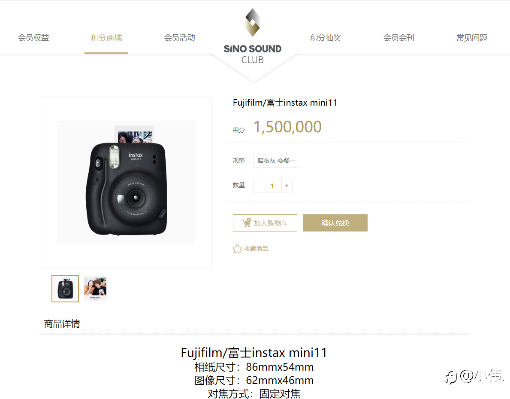This screenshot has height=399, width=510.
Task: Click the quantity input field
Action: [x=272, y=186]
